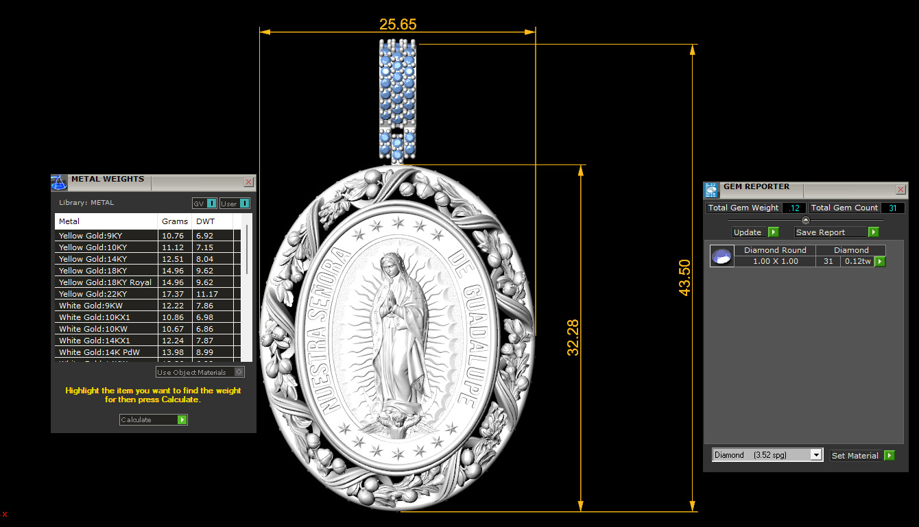Open the Diamond (3.52 spg) material dropdown
Viewport: 919px width, 527px height.
[x=767, y=455]
